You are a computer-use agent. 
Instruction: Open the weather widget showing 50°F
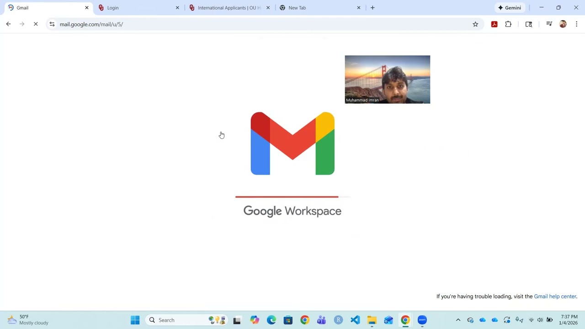tap(28, 320)
